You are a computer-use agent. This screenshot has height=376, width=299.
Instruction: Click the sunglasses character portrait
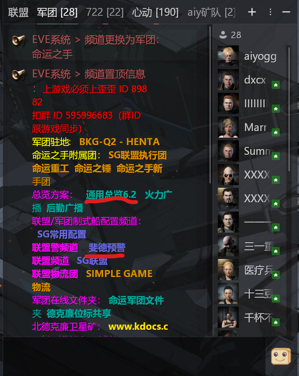(228, 175)
